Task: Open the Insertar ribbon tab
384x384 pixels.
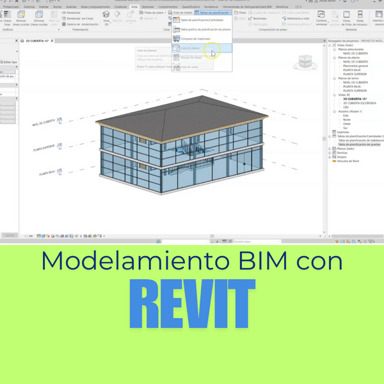Action: click(x=44, y=6)
